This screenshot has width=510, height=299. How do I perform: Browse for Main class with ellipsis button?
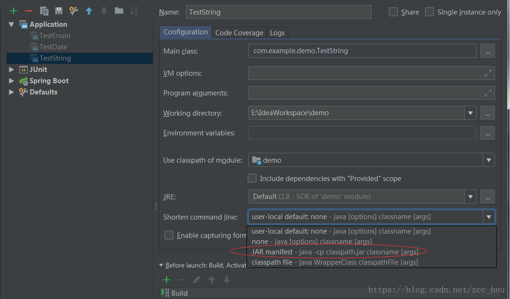click(487, 51)
